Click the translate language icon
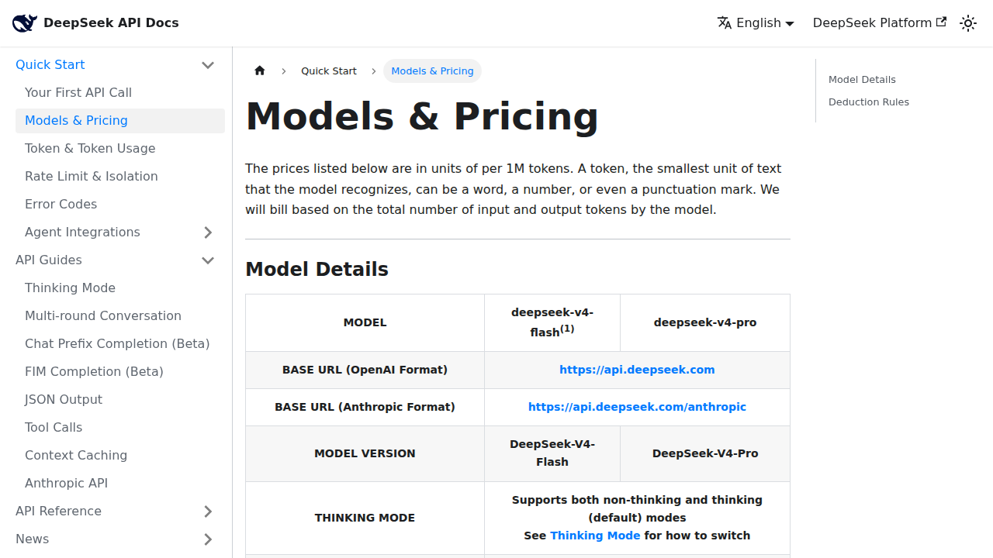This screenshot has width=993, height=558. coord(725,23)
